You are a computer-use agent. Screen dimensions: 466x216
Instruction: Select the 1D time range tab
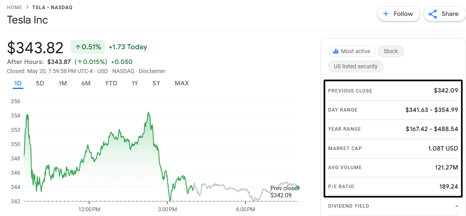[x=18, y=83]
